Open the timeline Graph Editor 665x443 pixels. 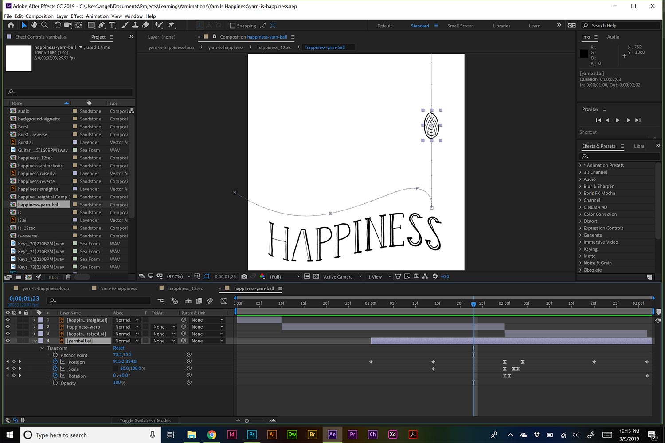point(224,301)
